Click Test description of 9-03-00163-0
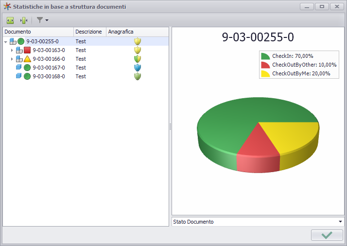Image resolution: width=347 pixels, height=246 pixels. click(81, 50)
